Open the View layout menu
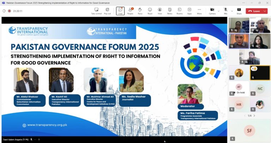This screenshot has width=271, height=143. [160, 11]
